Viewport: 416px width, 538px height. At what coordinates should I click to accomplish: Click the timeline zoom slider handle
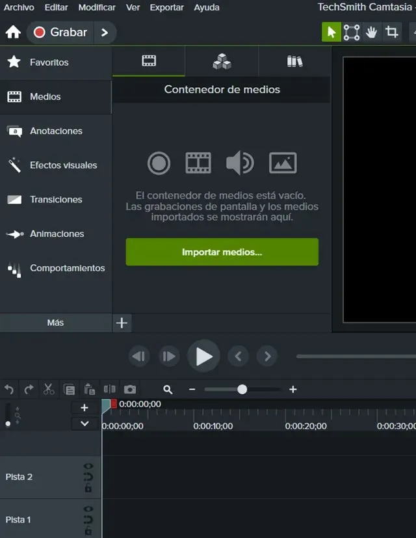point(242,390)
